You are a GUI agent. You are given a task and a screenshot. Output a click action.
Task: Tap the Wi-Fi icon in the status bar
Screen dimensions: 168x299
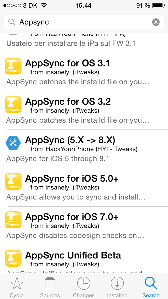point(44,5)
